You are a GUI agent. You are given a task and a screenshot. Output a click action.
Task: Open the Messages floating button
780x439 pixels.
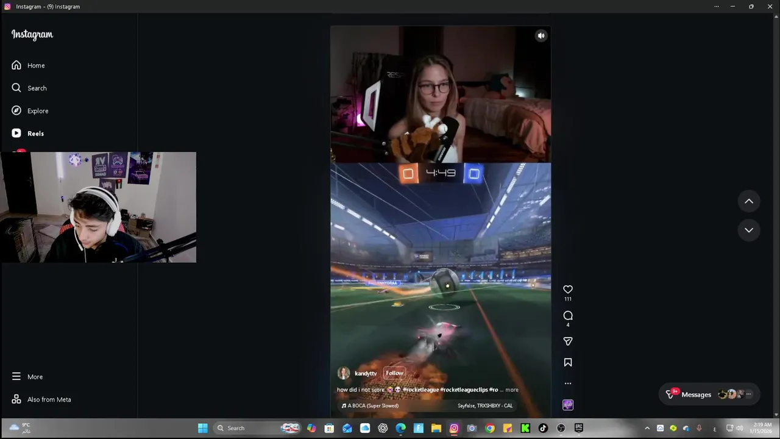coord(711,394)
